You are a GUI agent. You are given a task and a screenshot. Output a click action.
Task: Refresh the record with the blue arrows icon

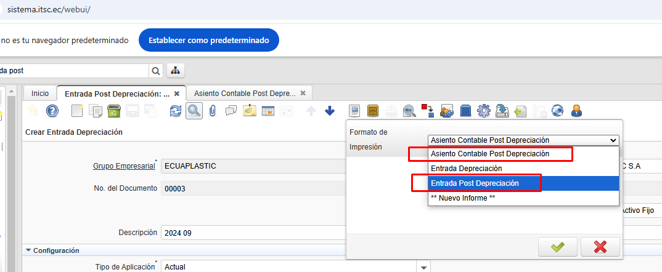coord(176,111)
